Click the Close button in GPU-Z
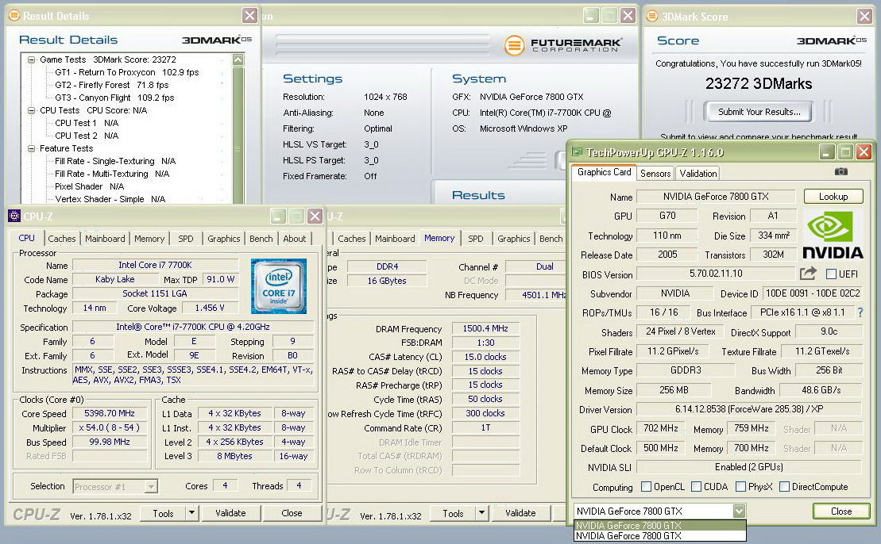 (841, 511)
